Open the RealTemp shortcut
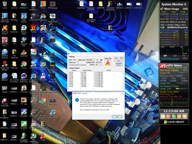 (x=43, y=29)
